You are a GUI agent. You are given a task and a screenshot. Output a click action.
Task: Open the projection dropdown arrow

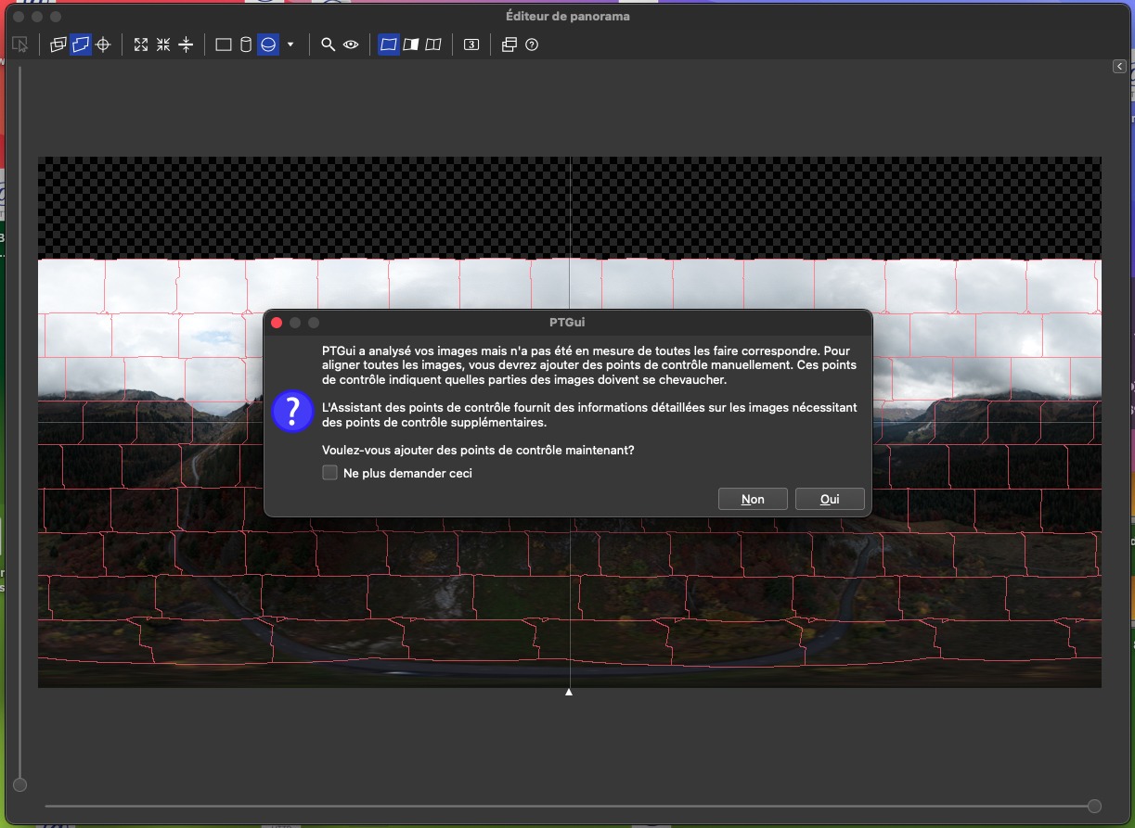point(290,45)
